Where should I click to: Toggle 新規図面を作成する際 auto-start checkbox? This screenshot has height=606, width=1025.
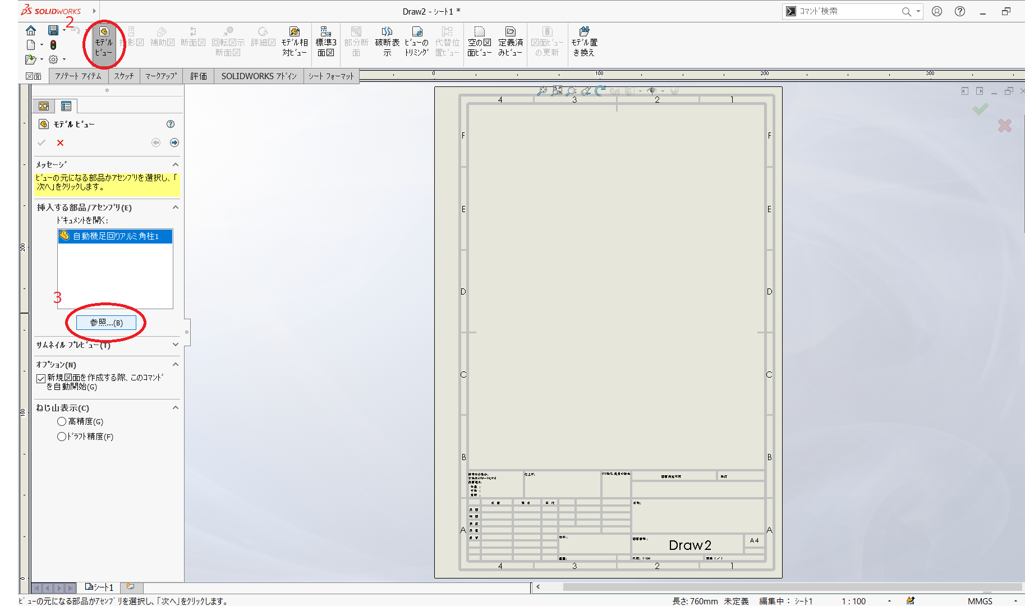click(41, 379)
